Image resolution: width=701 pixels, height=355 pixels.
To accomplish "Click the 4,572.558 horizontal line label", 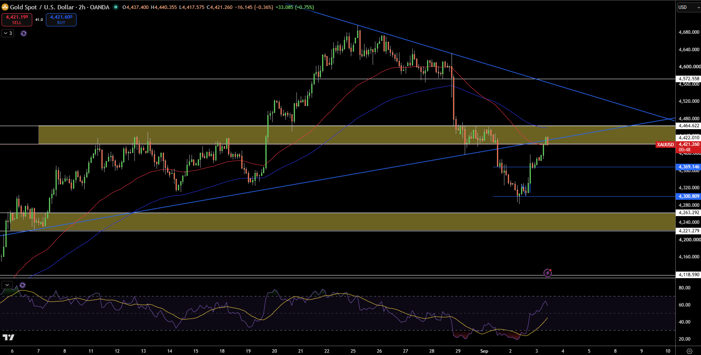I will pyautogui.click(x=689, y=79).
